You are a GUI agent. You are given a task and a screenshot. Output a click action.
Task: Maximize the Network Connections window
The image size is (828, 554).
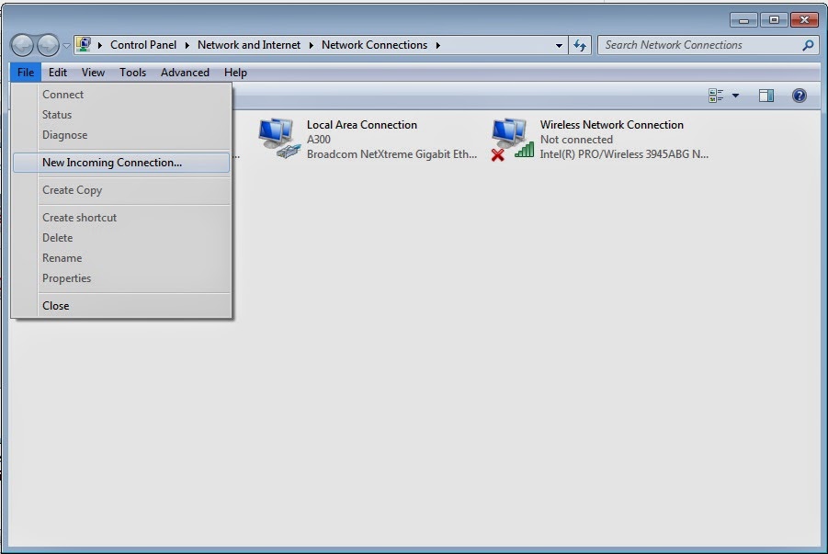(774, 20)
